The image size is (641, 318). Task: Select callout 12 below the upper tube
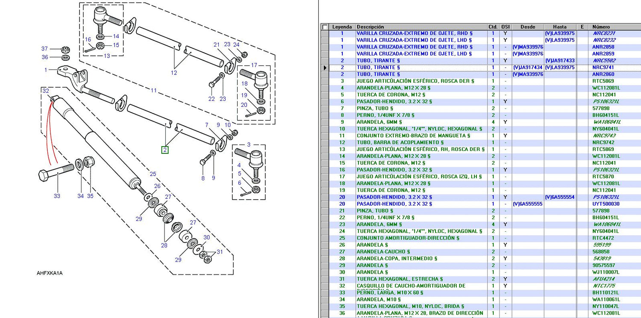[x=174, y=73]
